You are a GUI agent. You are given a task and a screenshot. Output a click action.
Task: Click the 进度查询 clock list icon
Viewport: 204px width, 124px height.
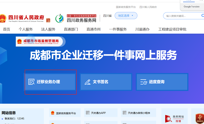click(144, 82)
